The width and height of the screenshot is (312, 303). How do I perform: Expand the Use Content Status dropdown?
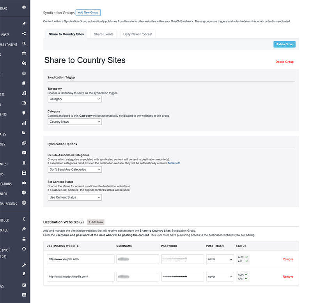[x=74, y=197]
